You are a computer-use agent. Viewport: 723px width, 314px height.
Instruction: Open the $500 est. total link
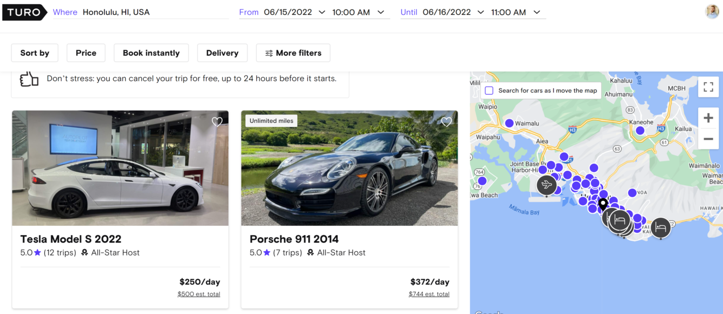pos(199,293)
